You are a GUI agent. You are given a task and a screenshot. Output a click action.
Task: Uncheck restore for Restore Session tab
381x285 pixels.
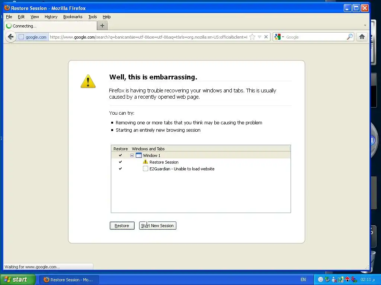point(120,162)
